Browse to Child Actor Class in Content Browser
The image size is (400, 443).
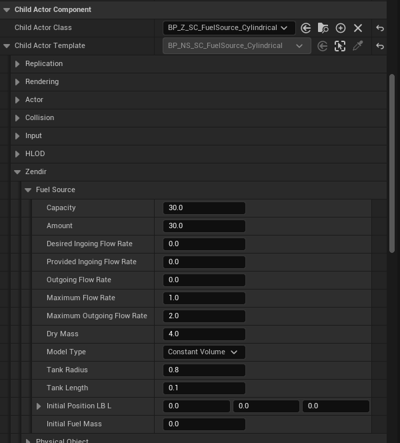coord(323,28)
